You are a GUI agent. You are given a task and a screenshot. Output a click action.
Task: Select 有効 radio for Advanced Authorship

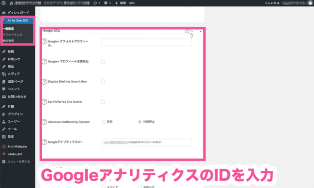(x=104, y=122)
